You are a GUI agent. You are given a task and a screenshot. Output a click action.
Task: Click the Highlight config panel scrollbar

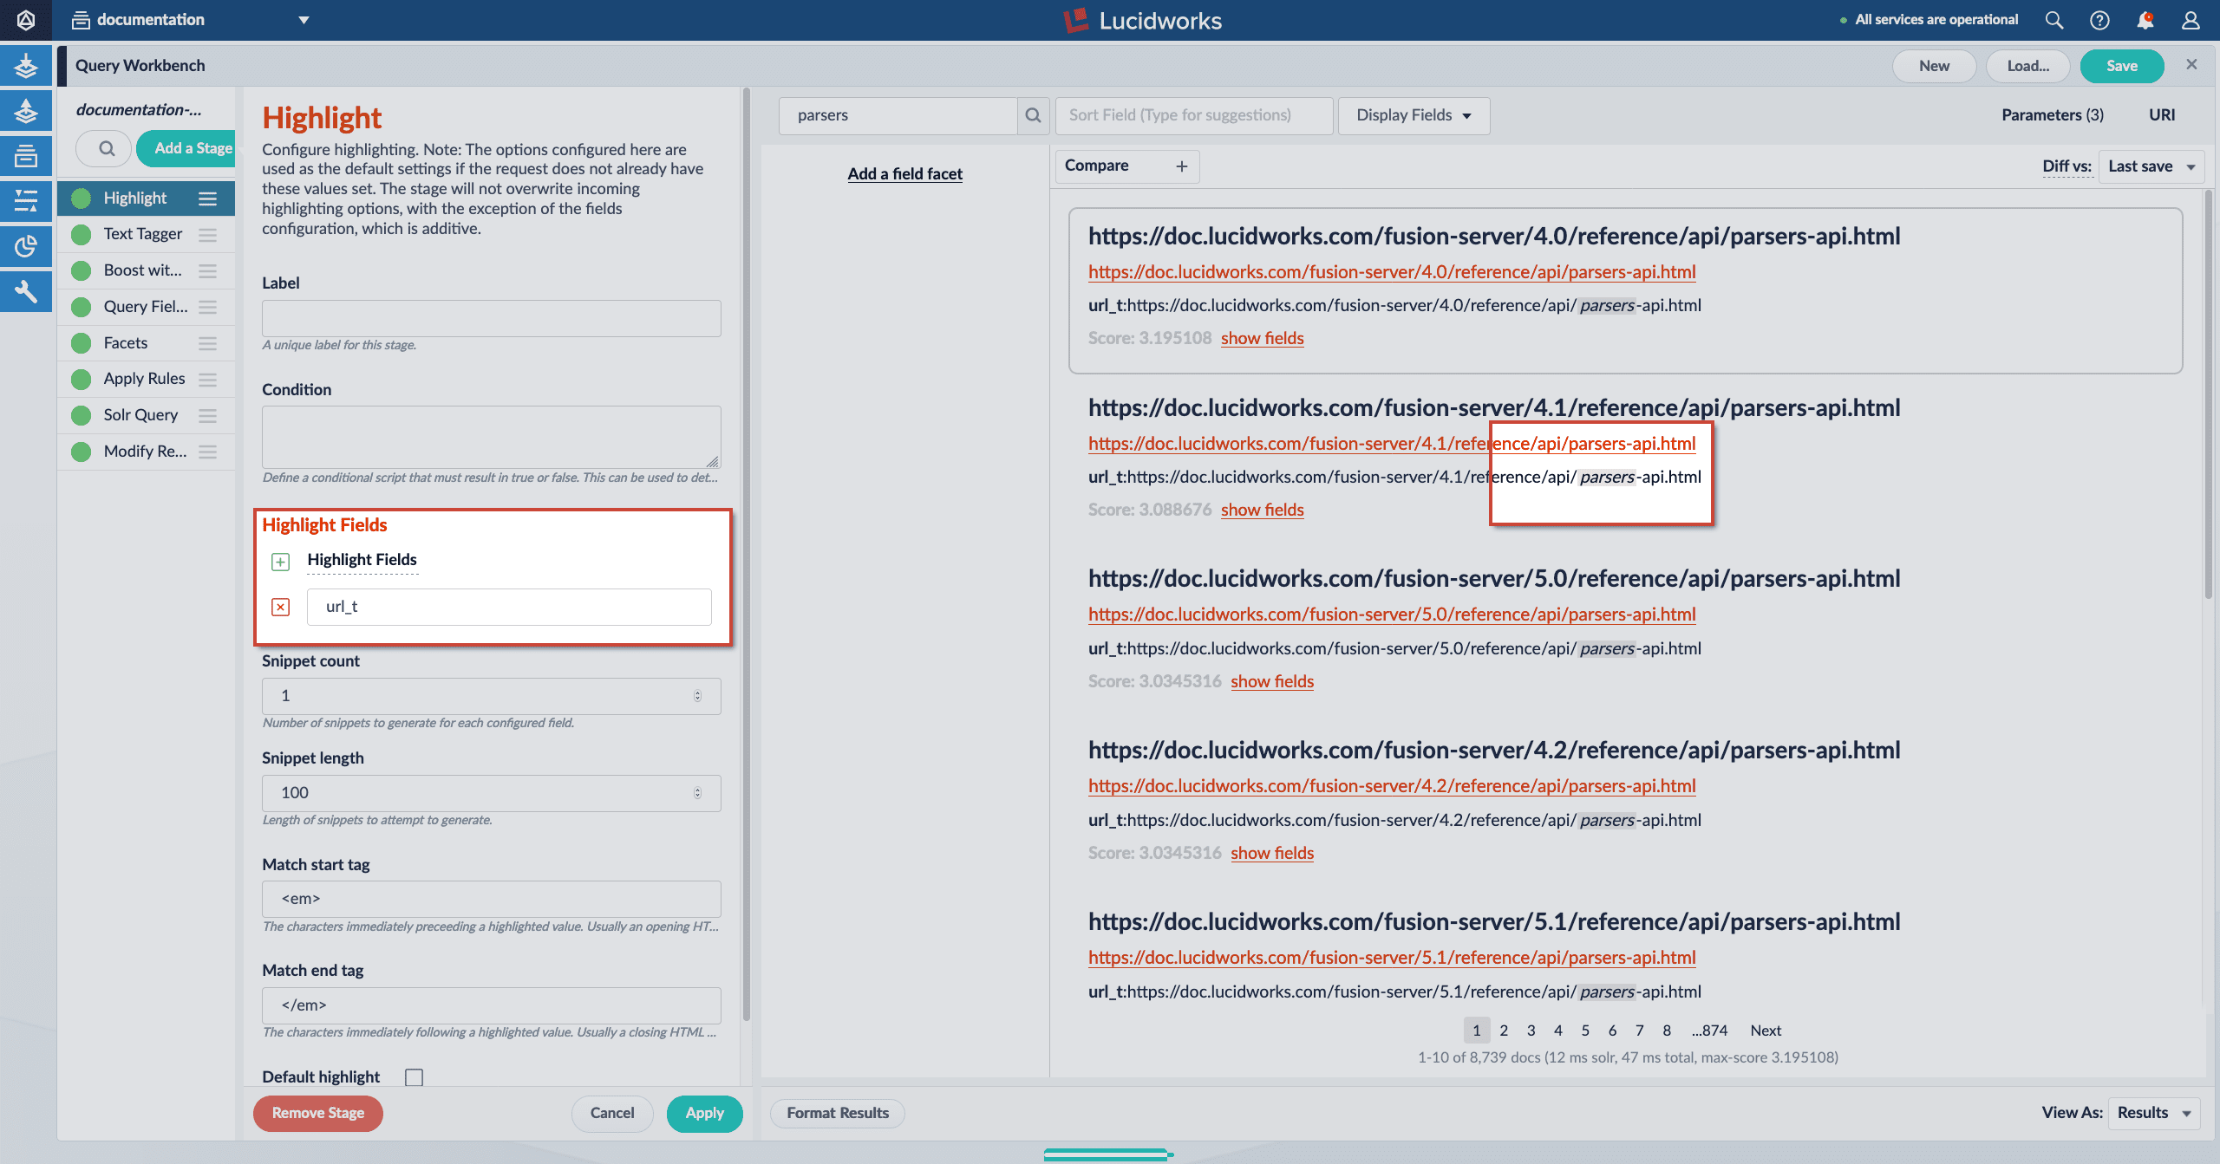click(746, 555)
